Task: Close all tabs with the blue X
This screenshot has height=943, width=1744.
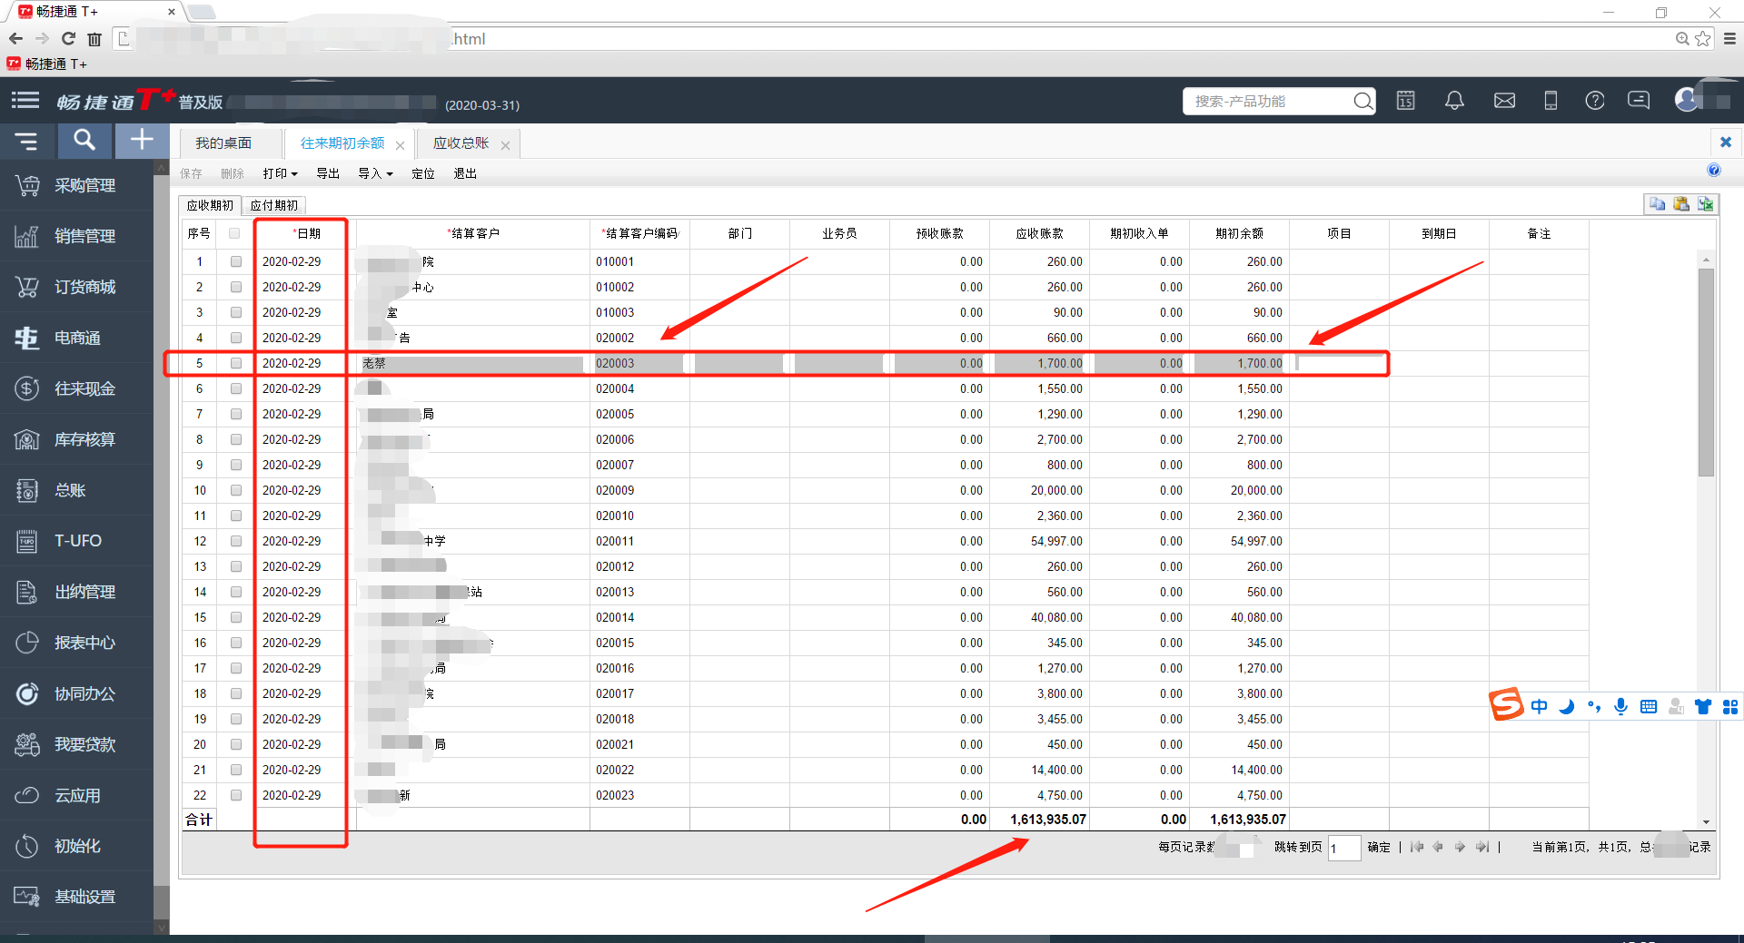Action: click(x=1726, y=142)
